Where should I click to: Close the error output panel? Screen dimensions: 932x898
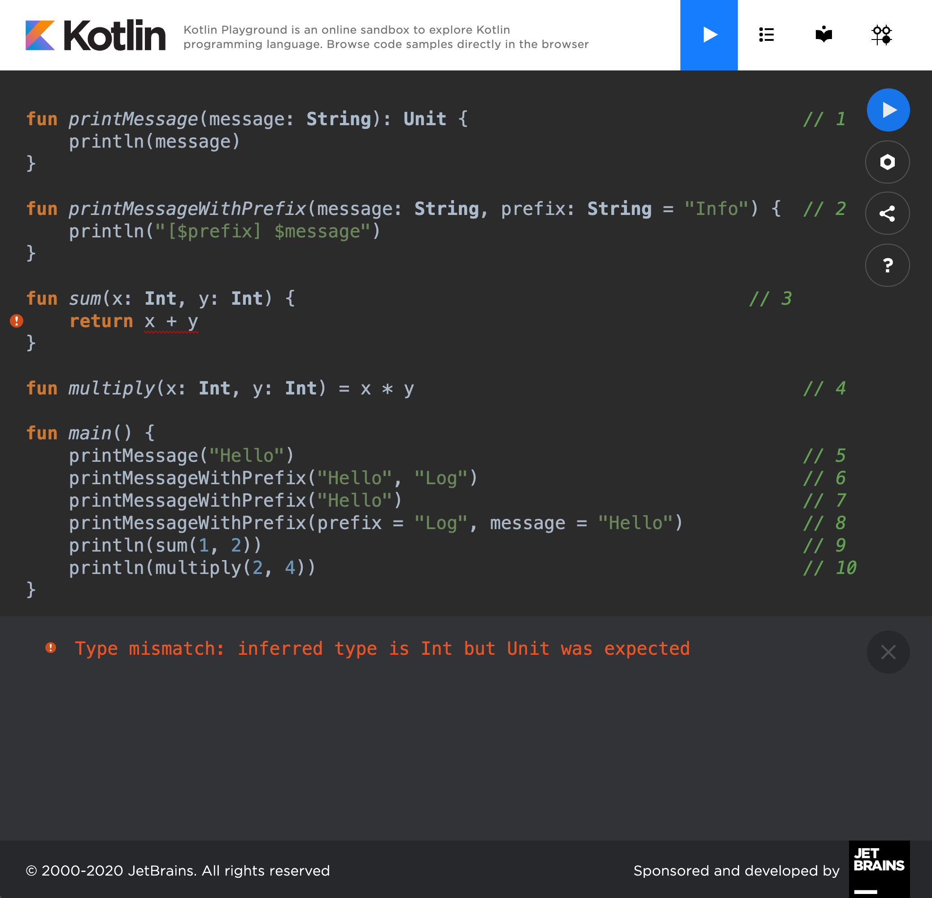pyautogui.click(x=888, y=652)
